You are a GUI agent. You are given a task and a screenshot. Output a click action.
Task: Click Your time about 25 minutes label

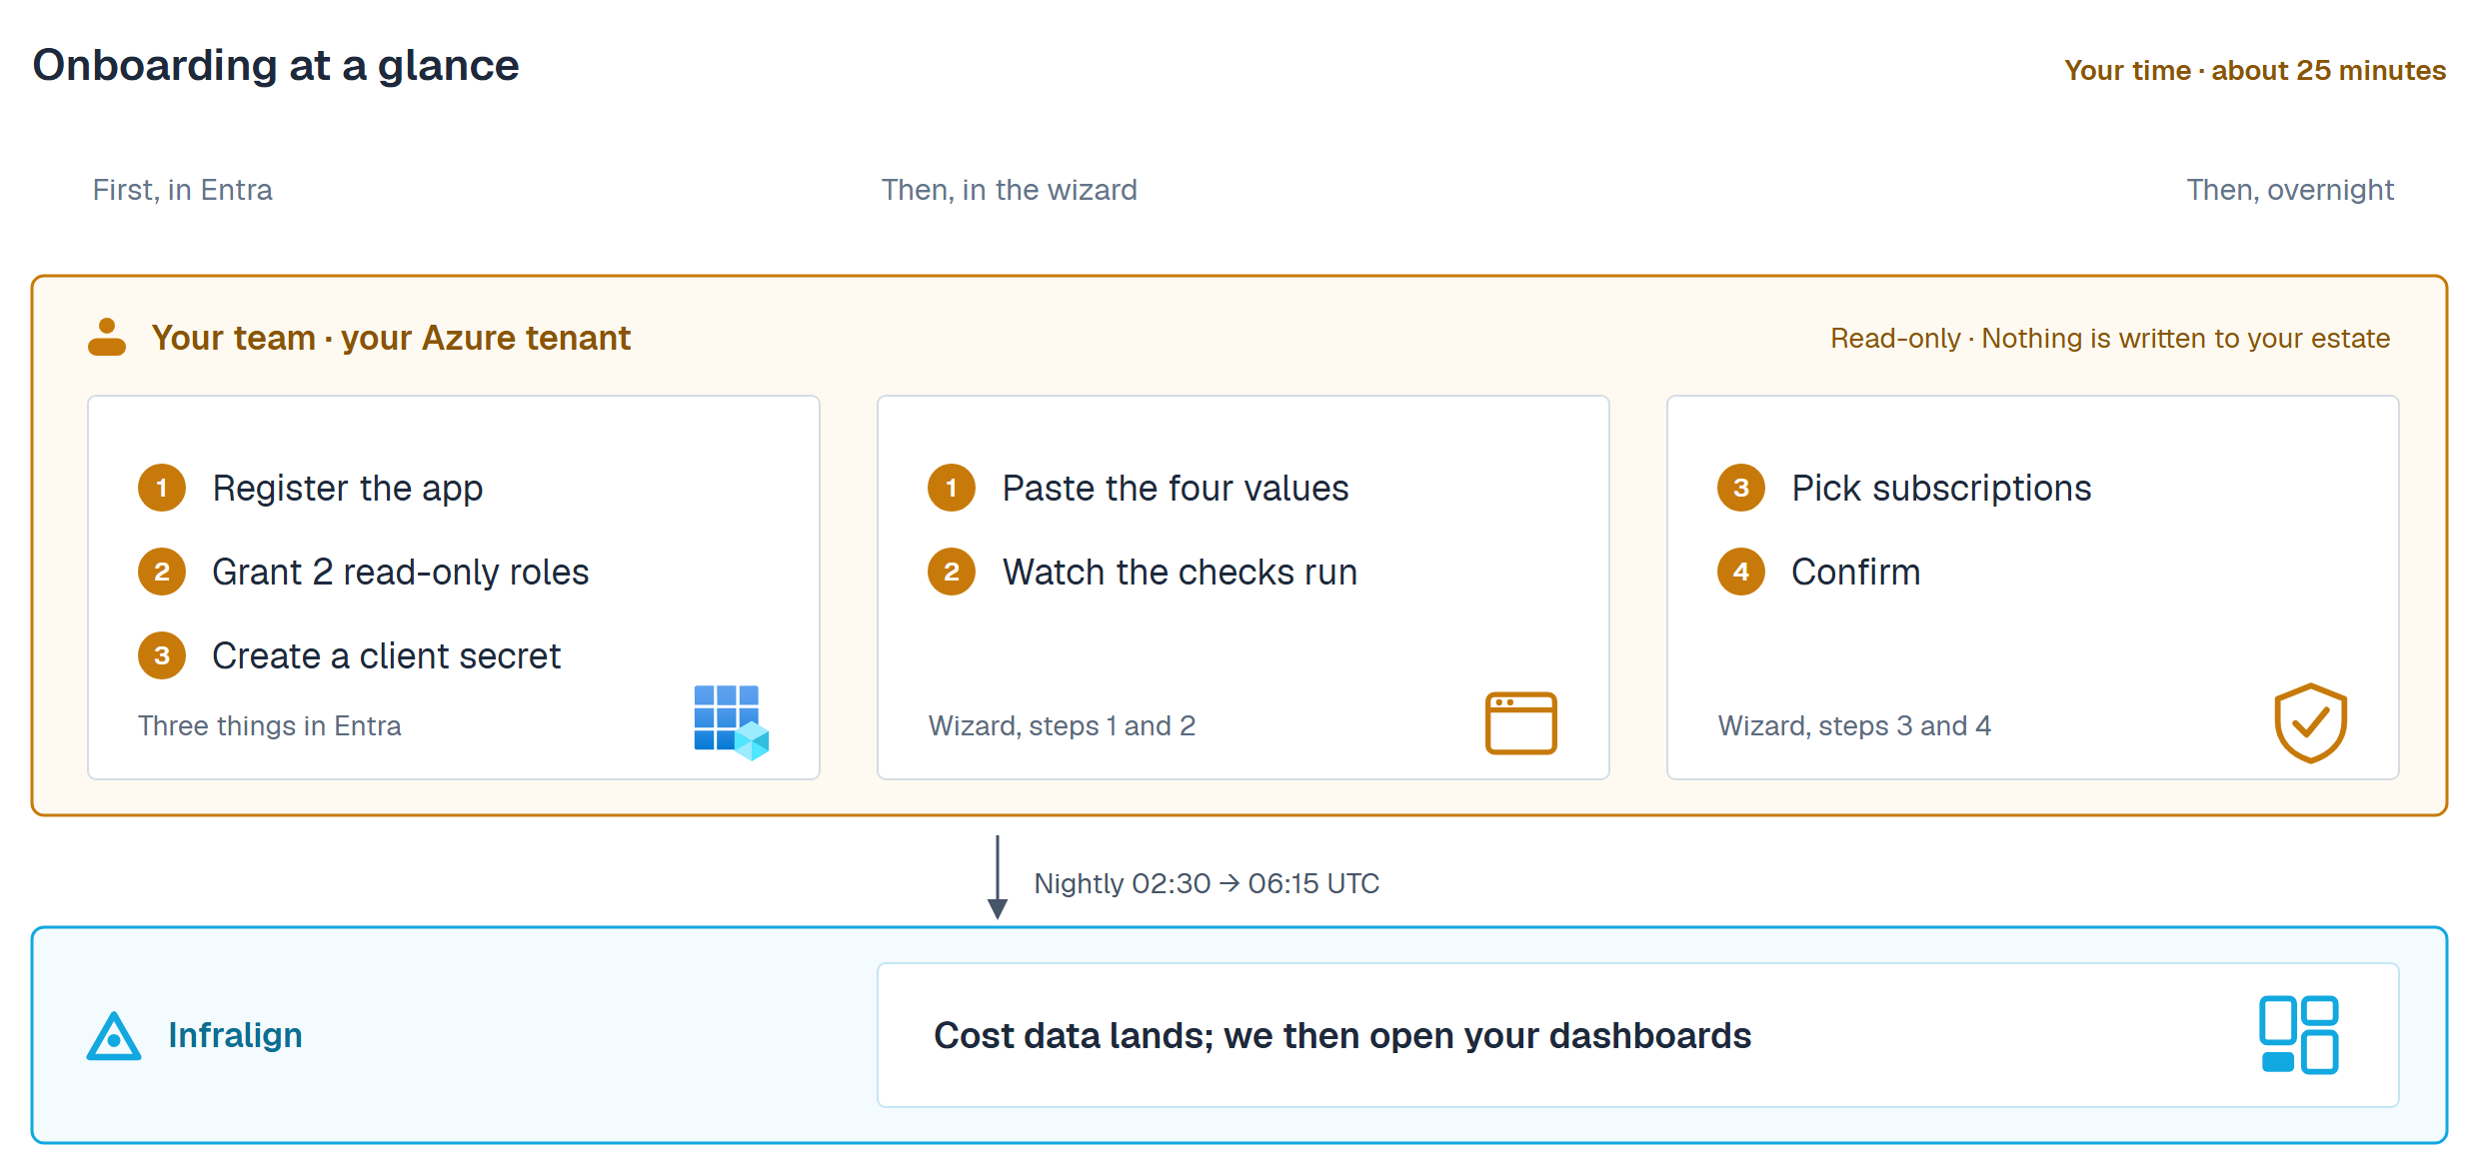click(2255, 71)
